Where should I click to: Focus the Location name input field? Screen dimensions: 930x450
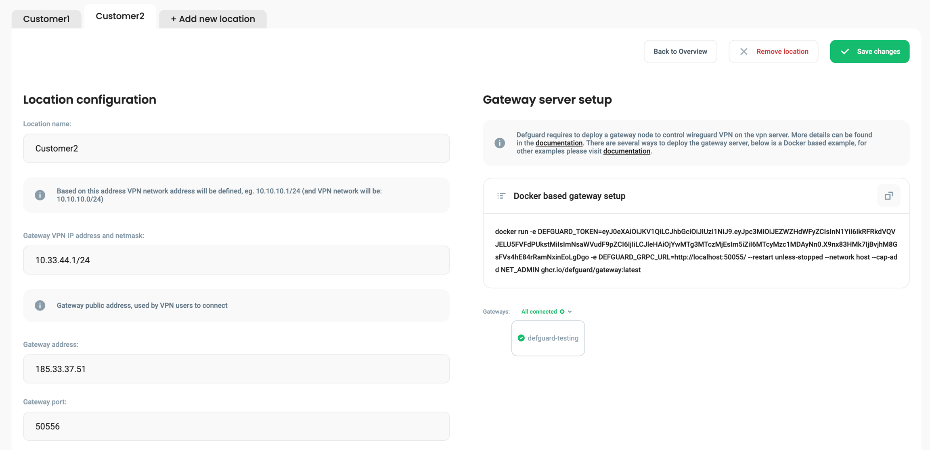click(236, 148)
